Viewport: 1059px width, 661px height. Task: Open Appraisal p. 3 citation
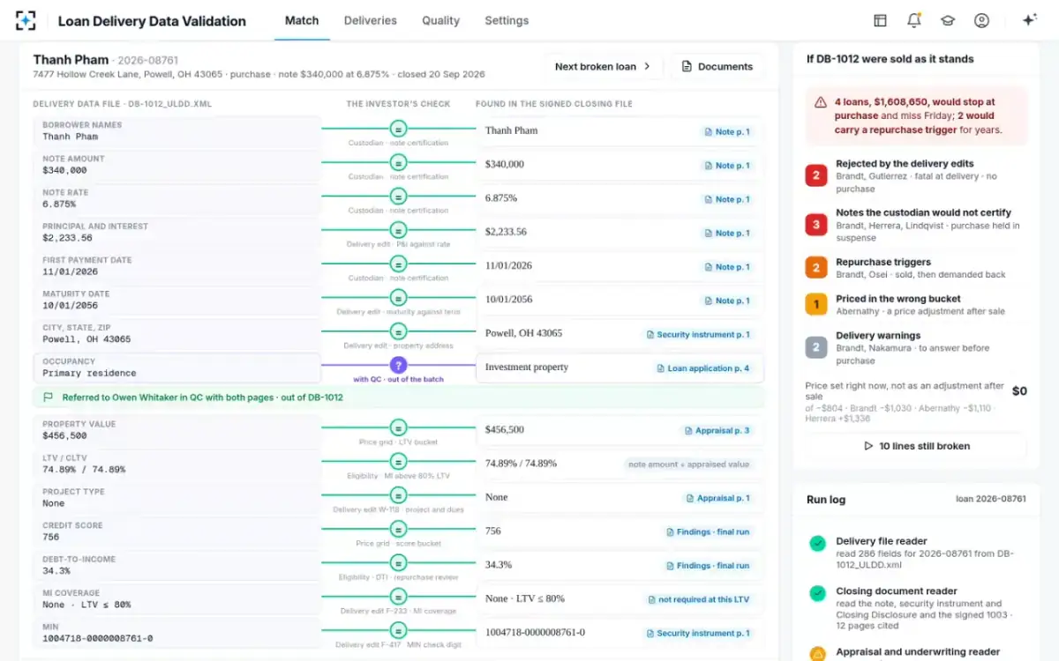718,430
